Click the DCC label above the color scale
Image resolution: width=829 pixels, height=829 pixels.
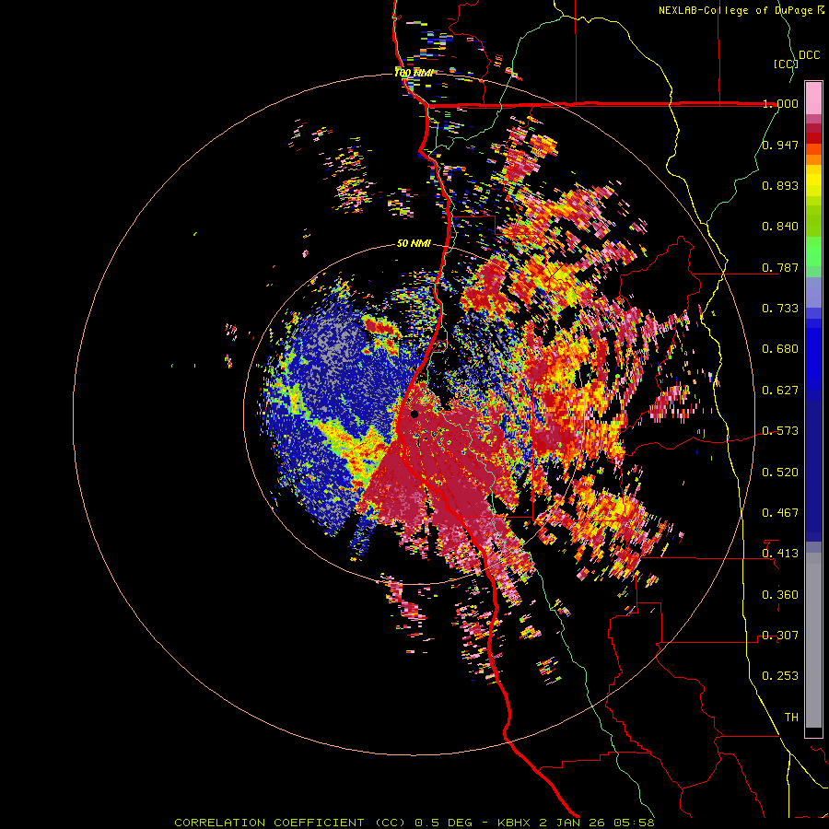809,54
